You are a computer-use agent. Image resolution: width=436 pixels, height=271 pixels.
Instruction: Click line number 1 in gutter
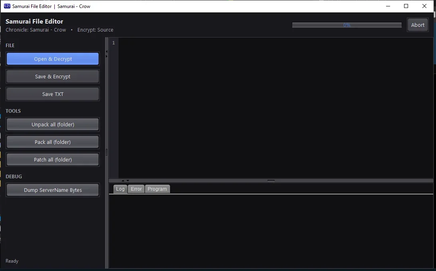(x=113, y=43)
